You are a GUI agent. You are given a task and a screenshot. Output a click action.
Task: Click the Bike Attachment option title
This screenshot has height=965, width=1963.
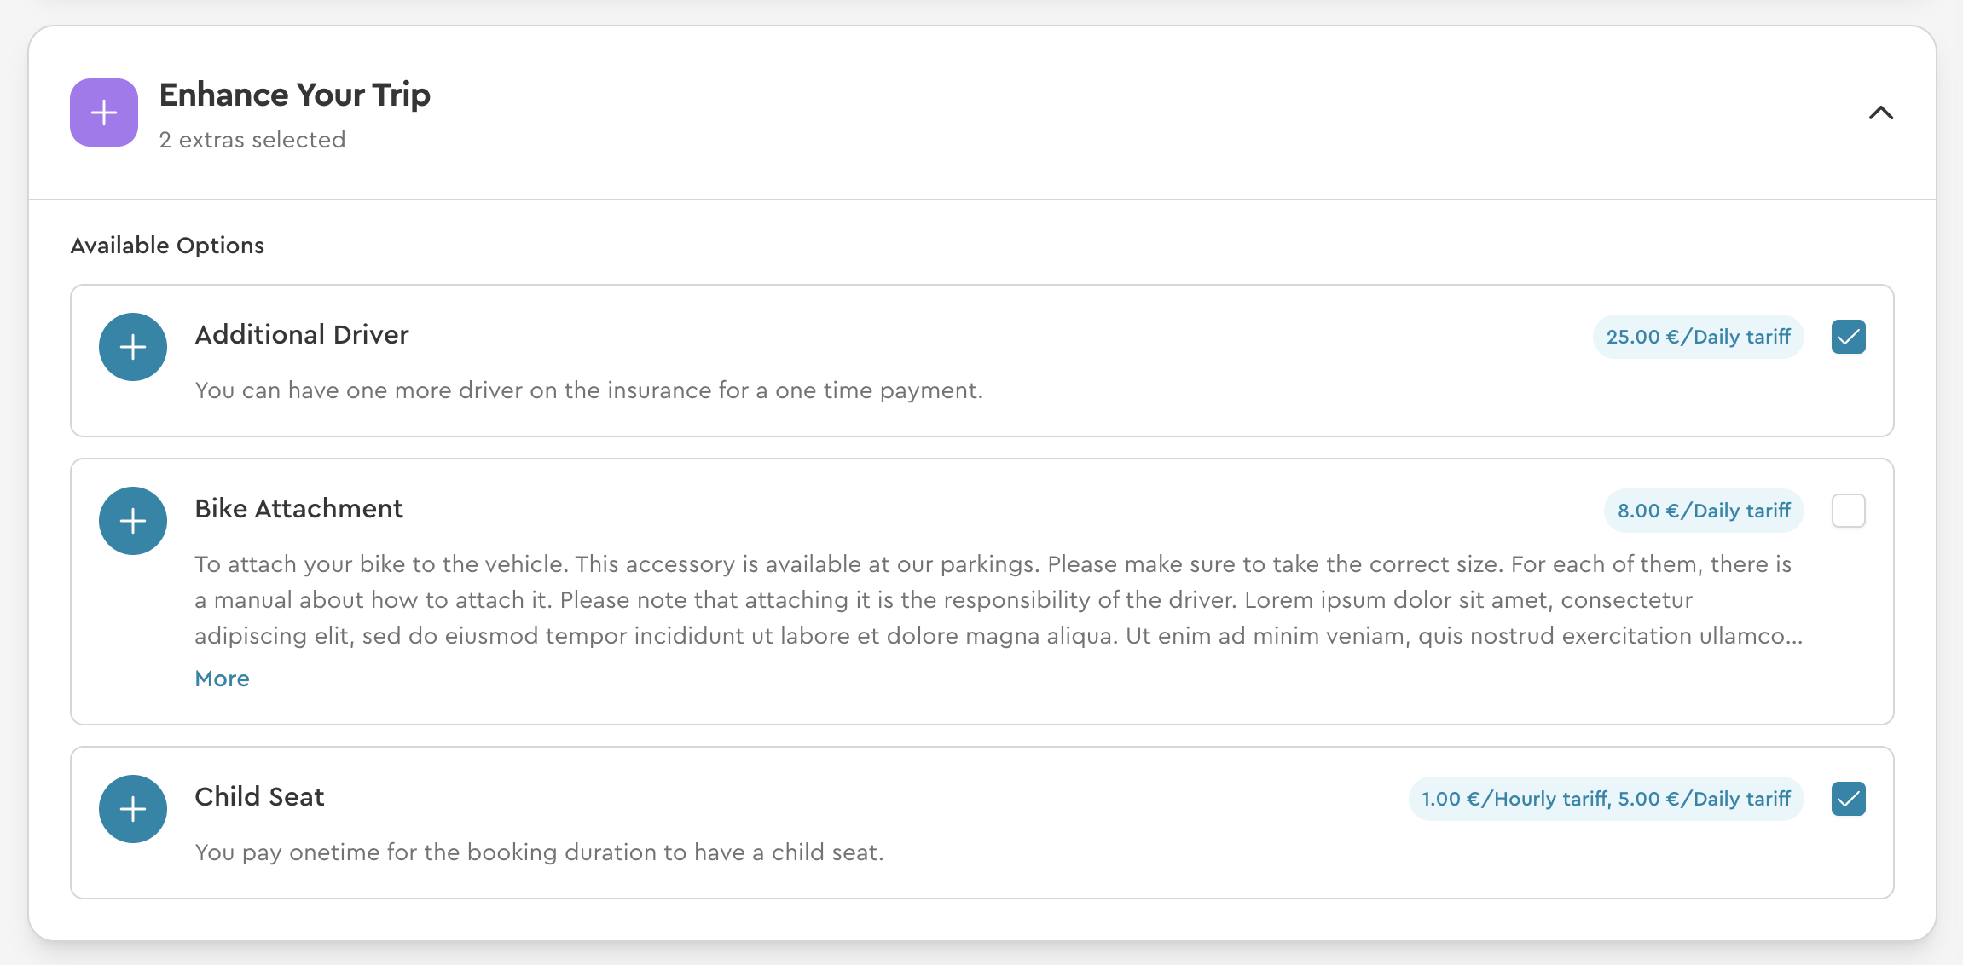point(298,508)
